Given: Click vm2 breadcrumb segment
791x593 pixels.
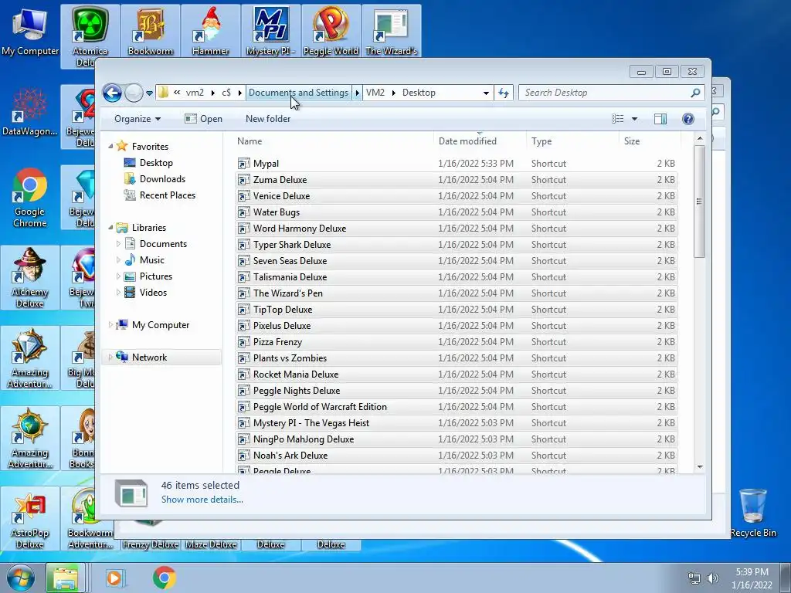Looking at the screenshot, I should click(195, 93).
